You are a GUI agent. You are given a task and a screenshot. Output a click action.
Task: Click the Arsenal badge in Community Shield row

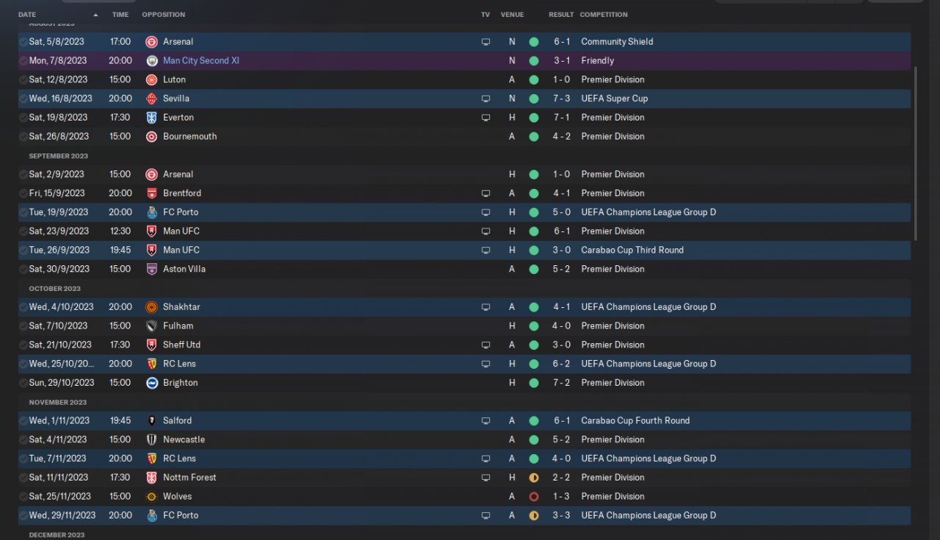coord(151,42)
